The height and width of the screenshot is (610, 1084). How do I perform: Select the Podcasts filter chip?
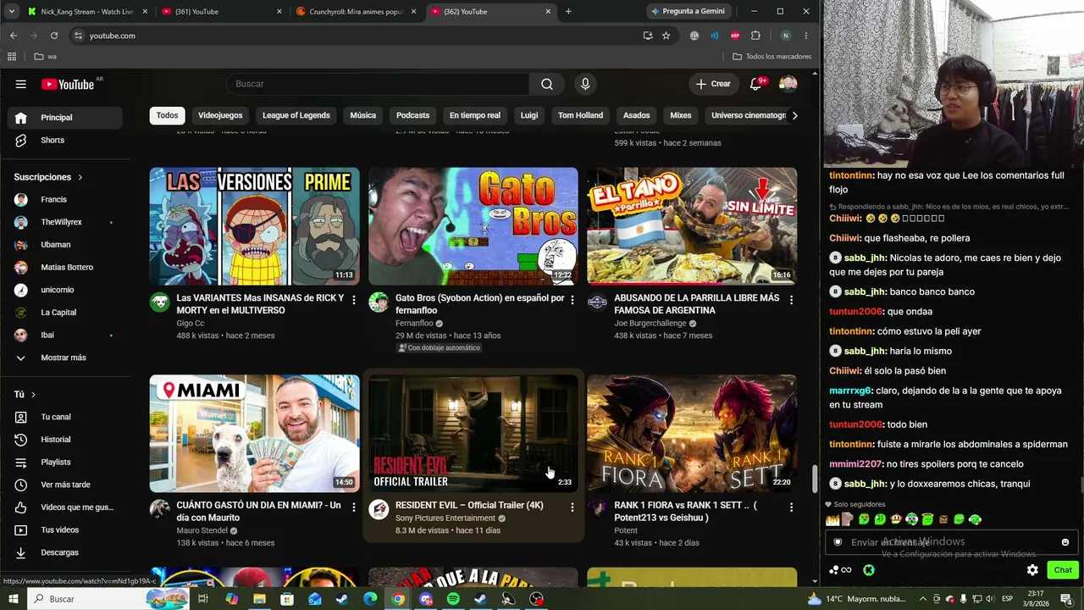coord(413,115)
